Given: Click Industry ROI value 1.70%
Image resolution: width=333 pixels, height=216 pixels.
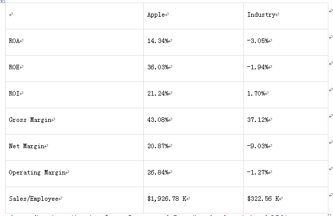Looking at the screenshot, I should 257,94.
